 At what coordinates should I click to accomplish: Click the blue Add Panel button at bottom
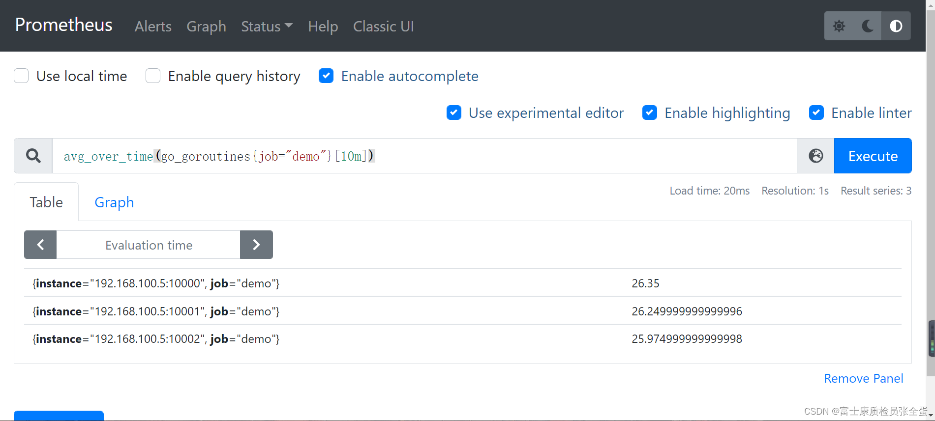coord(59,416)
